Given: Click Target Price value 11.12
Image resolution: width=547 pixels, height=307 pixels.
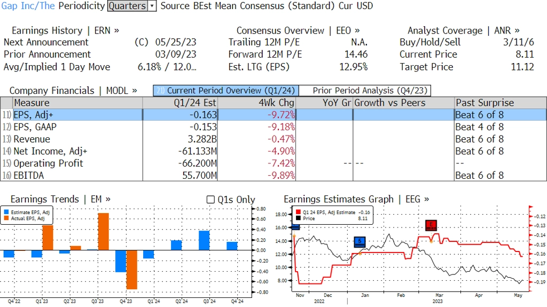Looking at the screenshot, I should [522, 67].
